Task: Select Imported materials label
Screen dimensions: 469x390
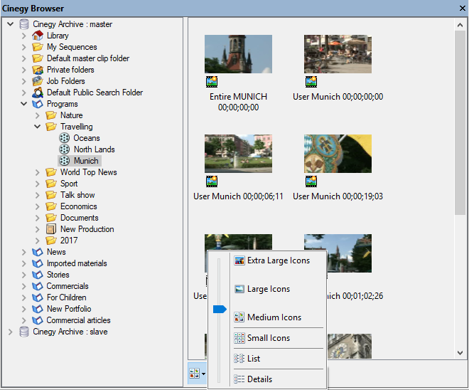Action: tap(77, 263)
